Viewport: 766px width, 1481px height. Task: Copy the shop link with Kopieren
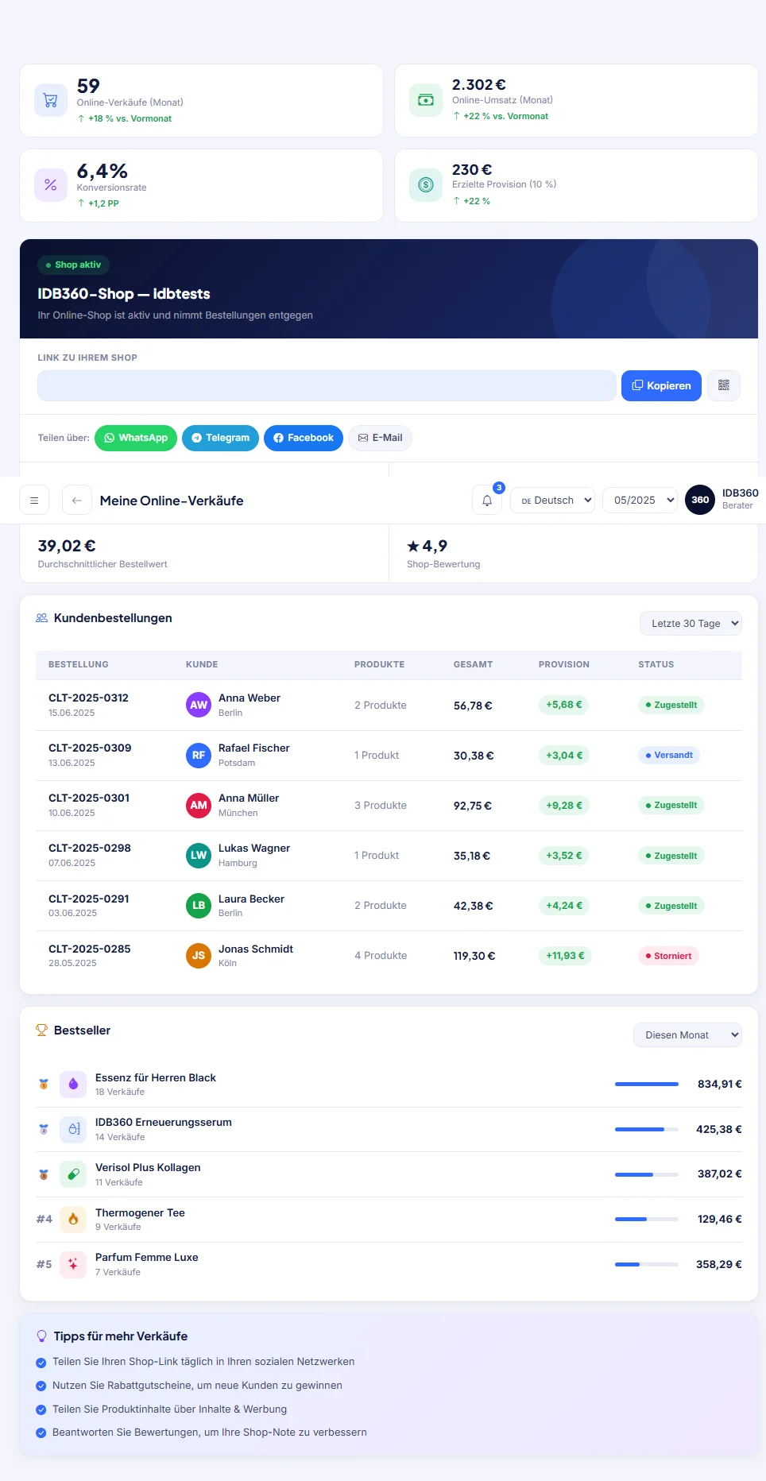pos(661,385)
